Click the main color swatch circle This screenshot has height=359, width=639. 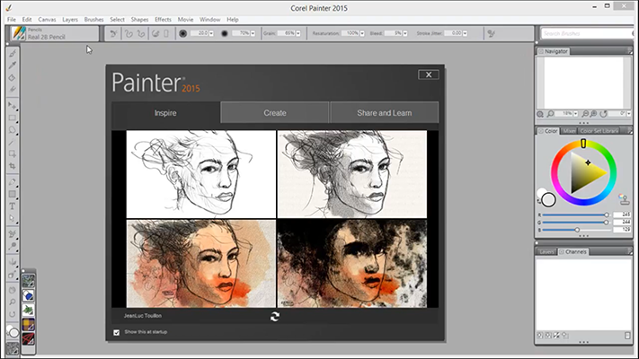click(x=548, y=199)
